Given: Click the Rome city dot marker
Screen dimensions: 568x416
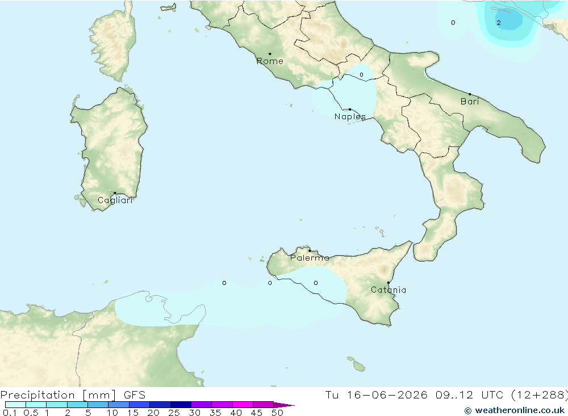Looking at the screenshot, I should 270,54.
